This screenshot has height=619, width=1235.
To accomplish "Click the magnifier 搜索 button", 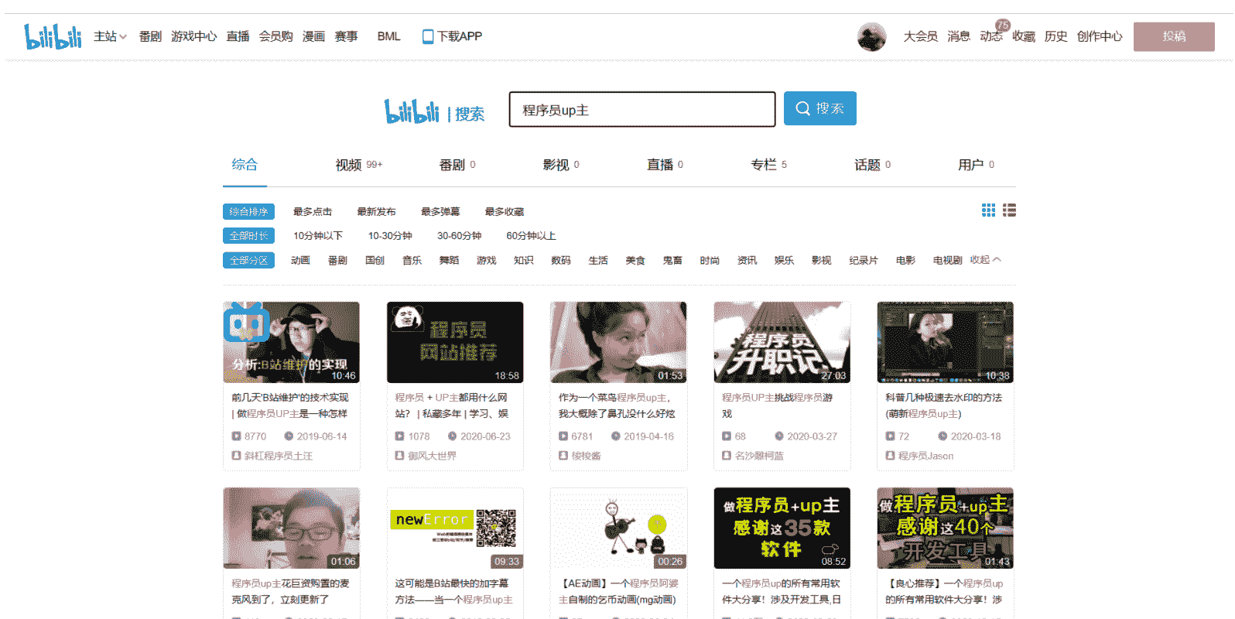I will pyautogui.click(x=819, y=108).
